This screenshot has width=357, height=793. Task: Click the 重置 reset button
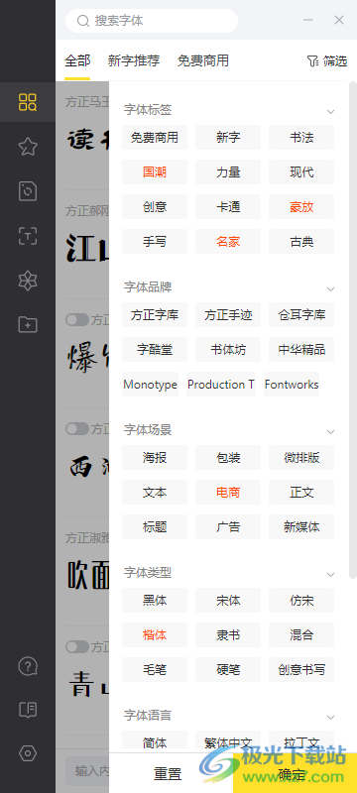pyautogui.click(x=168, y=774)
